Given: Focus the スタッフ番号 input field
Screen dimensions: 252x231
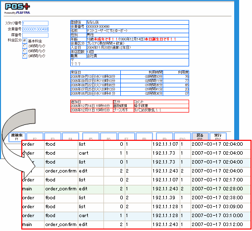Looking at the screenshot, I should coord(35,23).
